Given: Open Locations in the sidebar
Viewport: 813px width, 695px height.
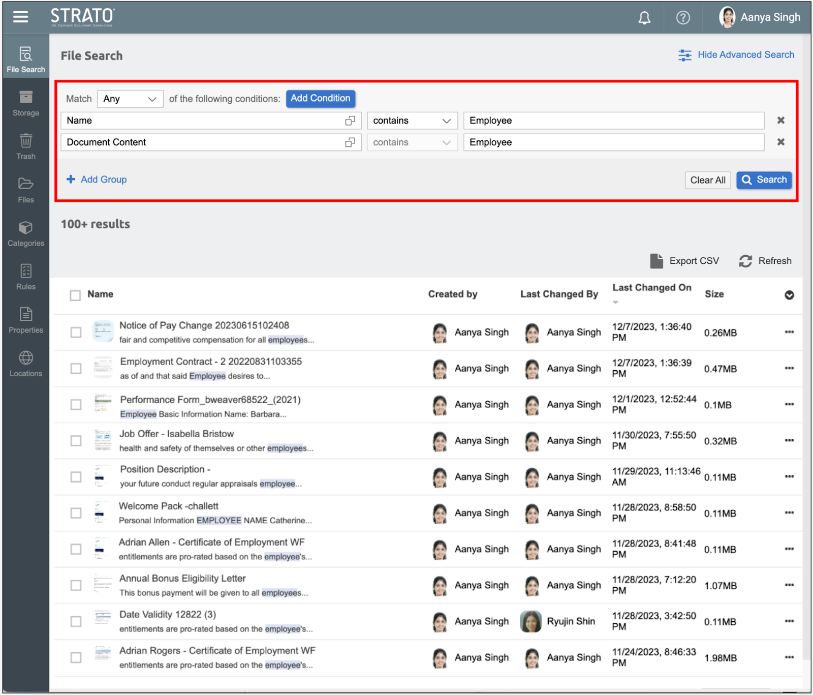Looking at the screenshot, I should [26, 364].
